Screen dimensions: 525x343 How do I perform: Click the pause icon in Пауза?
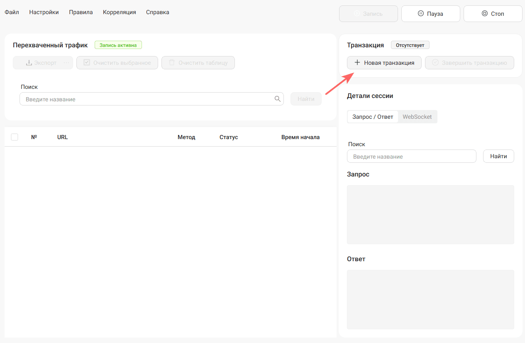click(x=421, y=14)
